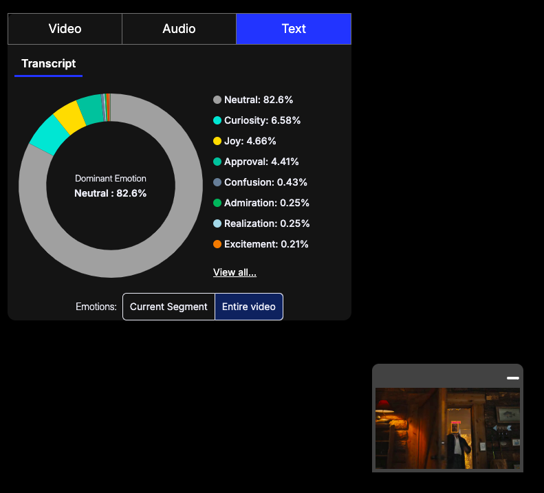Click the Dominant Emotion center label
544x493 pixels.
pos(111,179)
